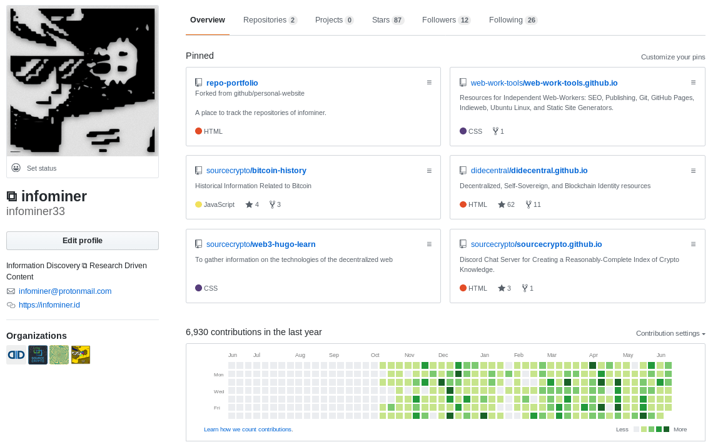Click the repo icon beside repo-portfolio

[198, 83]
